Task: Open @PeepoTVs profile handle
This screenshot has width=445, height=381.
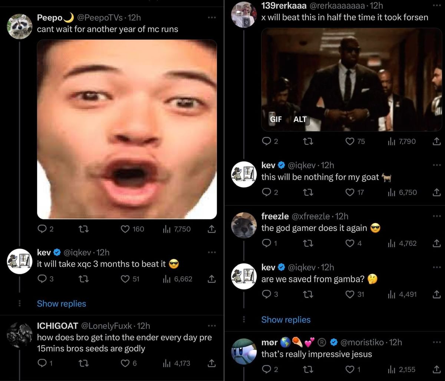Action: click(99, 17)
